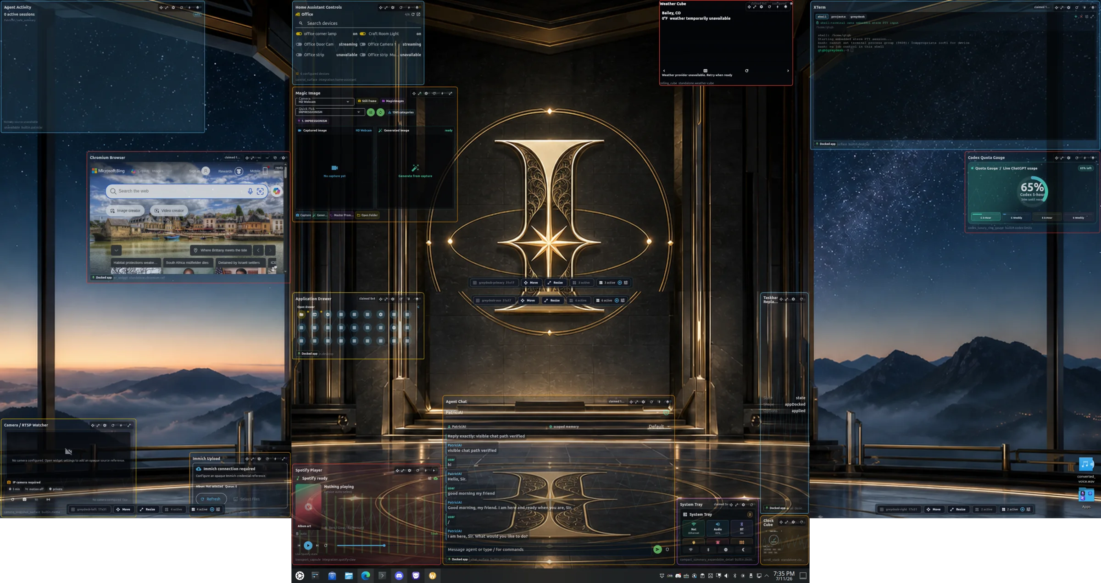Expand the taskbar hidden icons caret
The height and width of the screenshot is (583, 1101).
pyautogui.click(x=767, y=576)
